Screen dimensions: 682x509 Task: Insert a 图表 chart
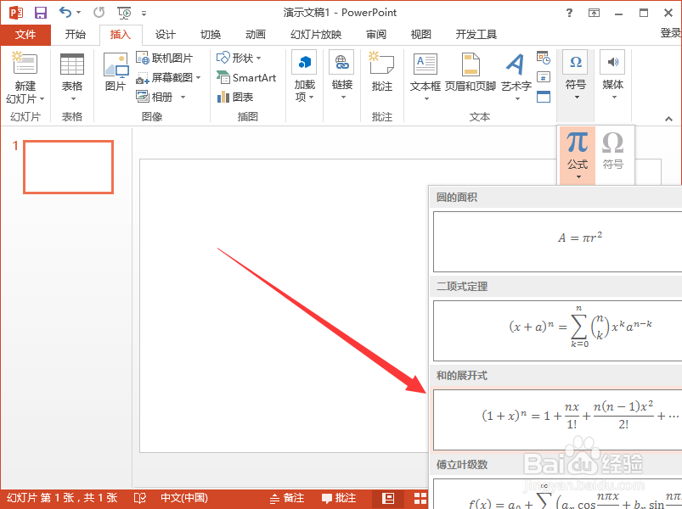pyautogui.click(x=235, y=97)
